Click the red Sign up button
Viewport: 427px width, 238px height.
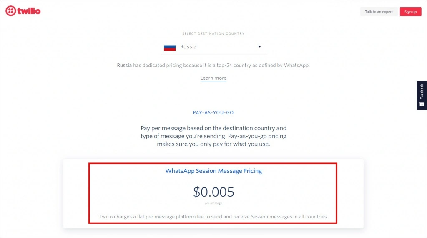coord(410,12)
